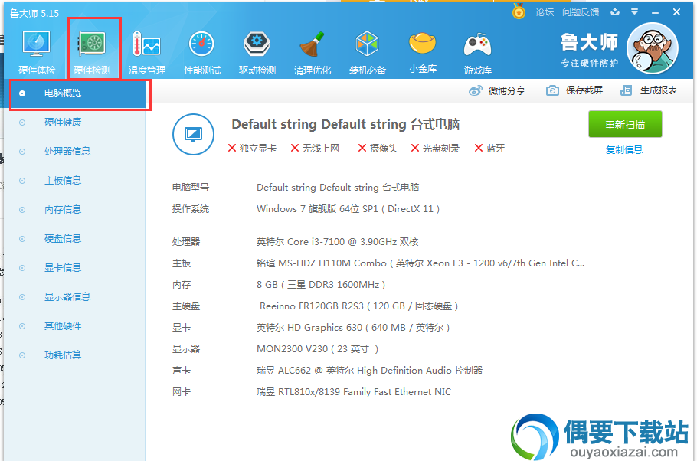Click the camera icon for screenshot
Screen dimensions: 697x461
point(552,90)
